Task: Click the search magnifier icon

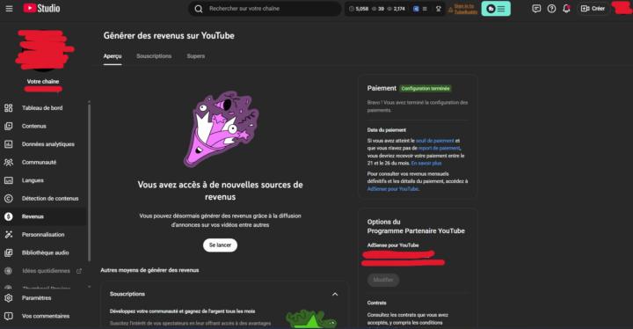Action: pos(198,9)
